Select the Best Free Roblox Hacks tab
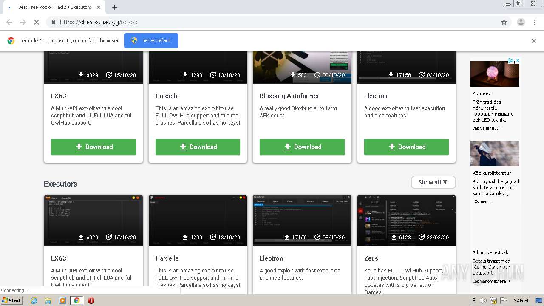544x306 pixels. coord(54,7)
